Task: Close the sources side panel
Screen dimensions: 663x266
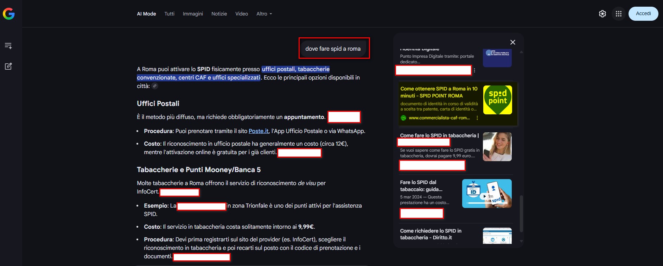Action: pyautogui.click(x=513, y=42)
